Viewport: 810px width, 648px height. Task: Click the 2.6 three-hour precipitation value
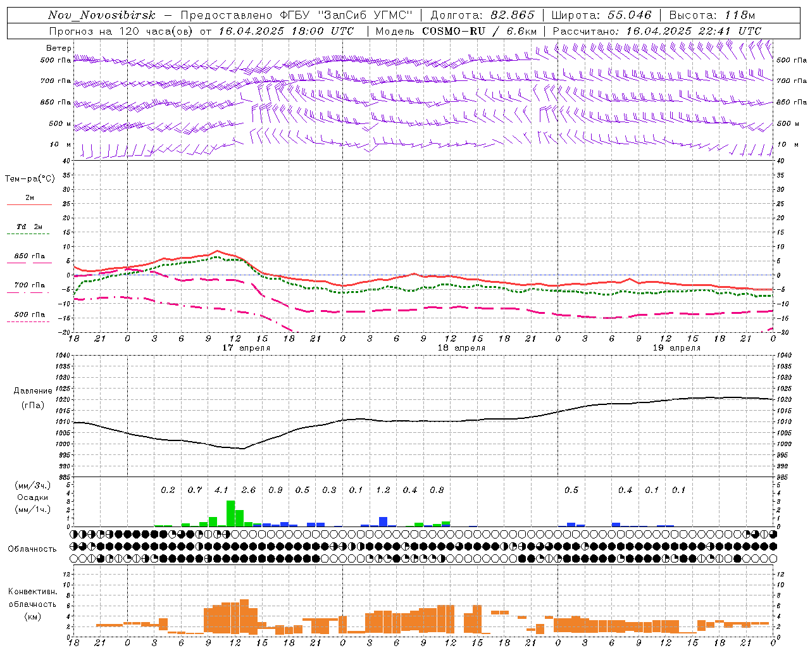(249, 490)
